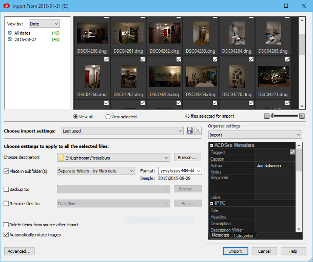Screen dimensions: 313x262
Task: Select the View selected radio button
Action: pyautogui.click(x=108, y=117)
